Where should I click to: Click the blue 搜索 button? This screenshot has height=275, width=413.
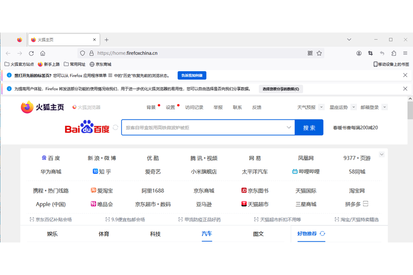coord(309,127)
